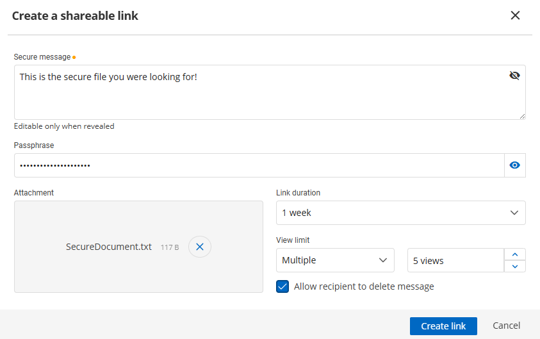This screenshot has width=540, height=339.
Task: Expand the View limit dropdown set to Multiple
Action: point(335,260)
